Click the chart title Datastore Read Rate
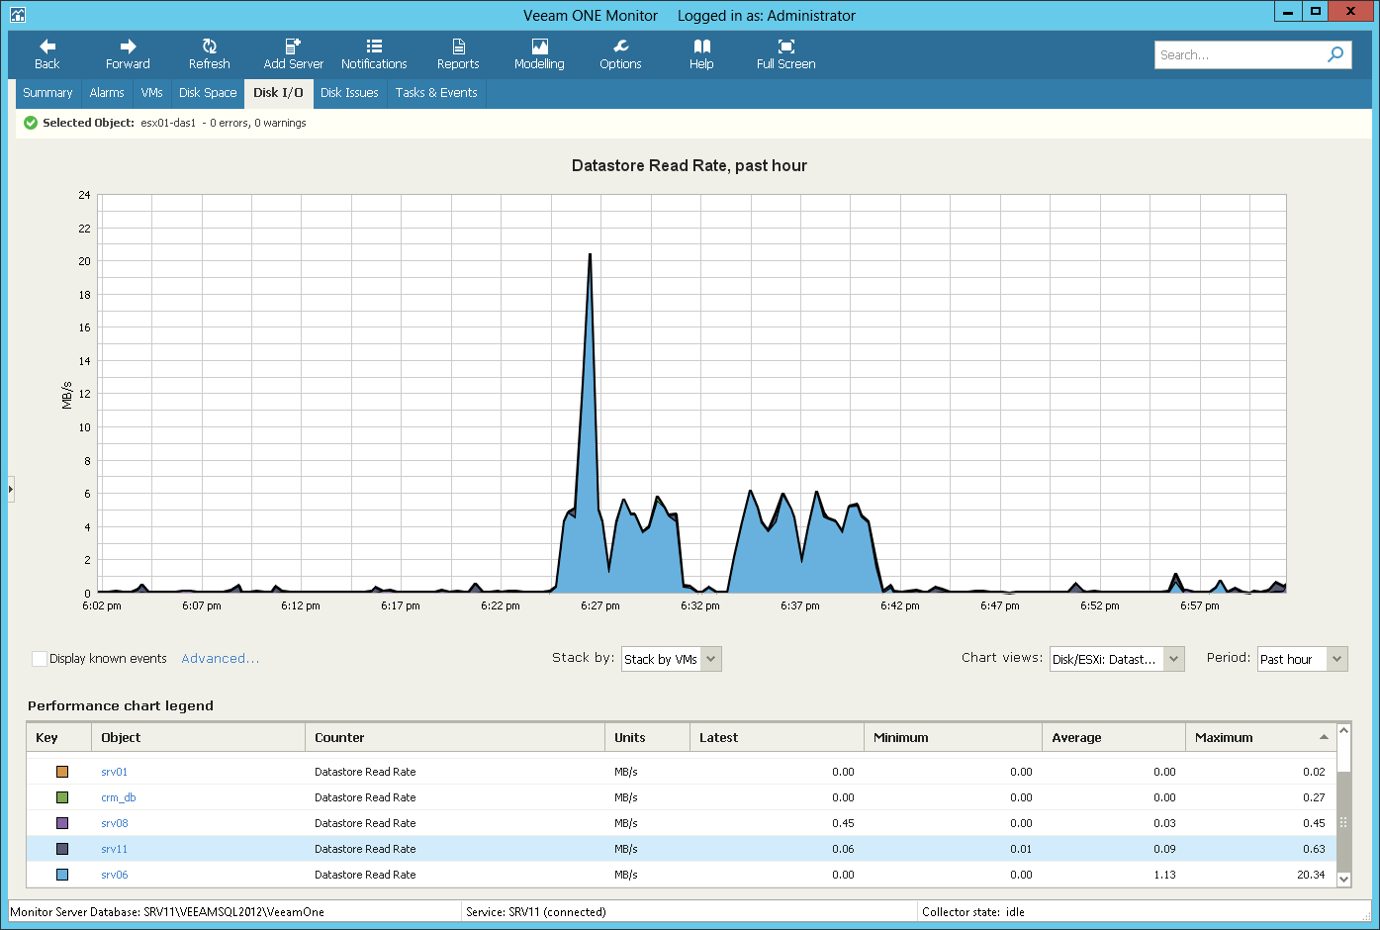This screenshot has height=930, width=1380. pyautogui.click(x=690, y=166)
